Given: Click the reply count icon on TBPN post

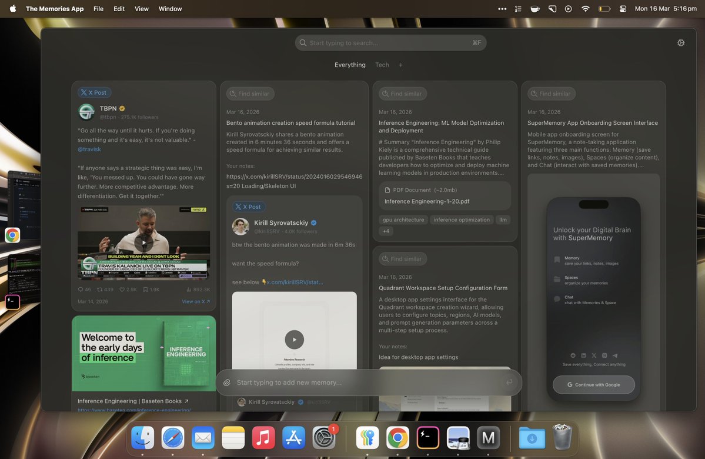Looking at the screenshot, I should 81,290.
